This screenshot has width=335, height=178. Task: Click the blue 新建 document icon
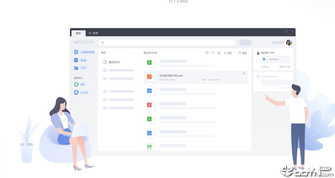pos(76,60)
